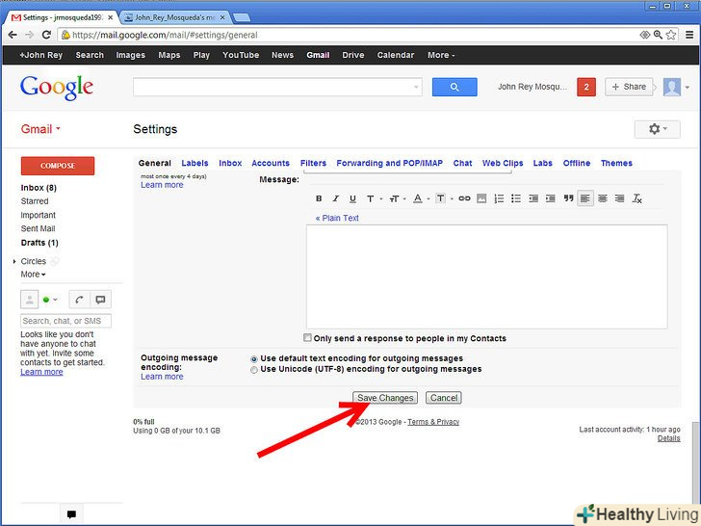
Task: Click the chat icon at bottom of sidebar
Action: pos(71,513)
